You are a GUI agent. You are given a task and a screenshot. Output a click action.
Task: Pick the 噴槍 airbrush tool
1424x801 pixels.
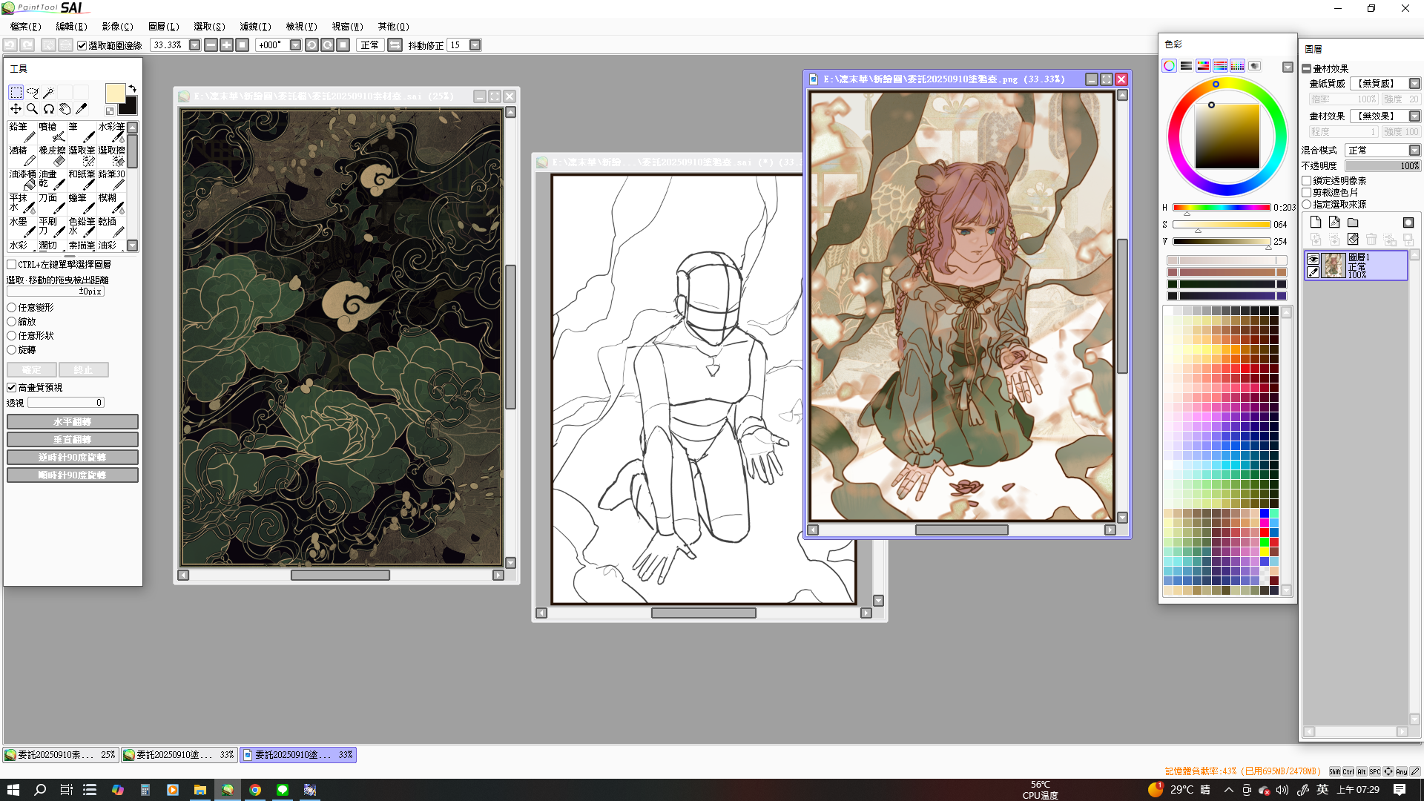tap(52, 132)
